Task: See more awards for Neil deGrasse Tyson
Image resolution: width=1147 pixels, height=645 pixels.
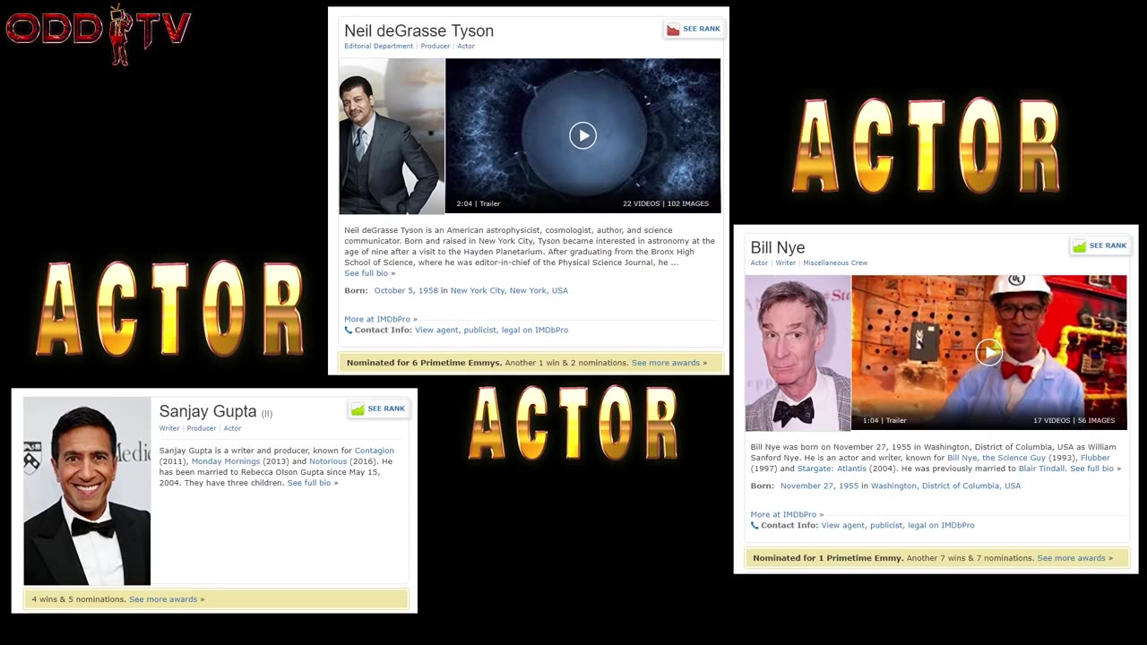Action: point(669,363)
